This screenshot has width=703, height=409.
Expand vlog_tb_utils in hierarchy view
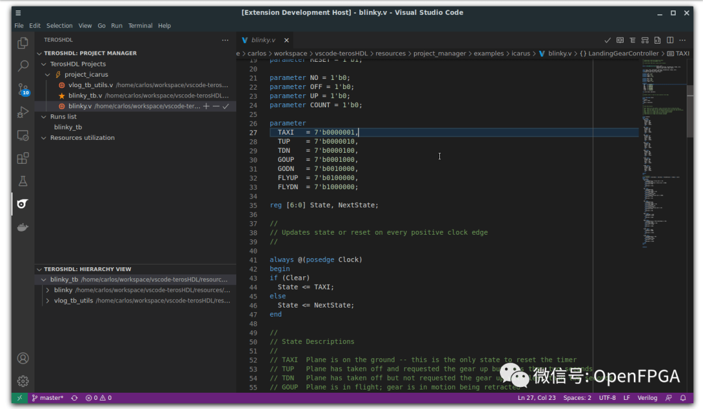pyautogui.click(x=48, y=300)
